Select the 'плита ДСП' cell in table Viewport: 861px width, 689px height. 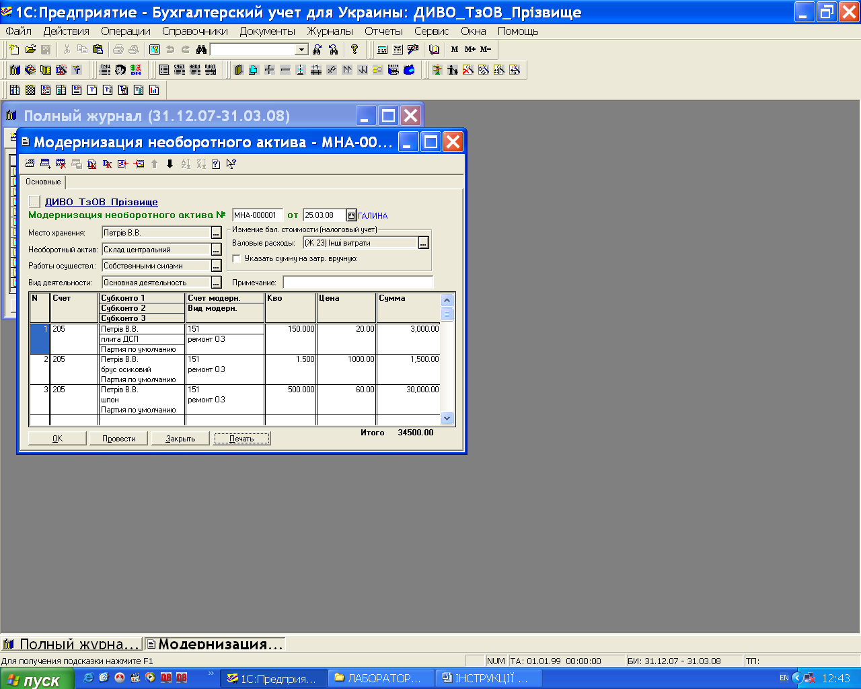pyautogui.click(x=142, y=339)
